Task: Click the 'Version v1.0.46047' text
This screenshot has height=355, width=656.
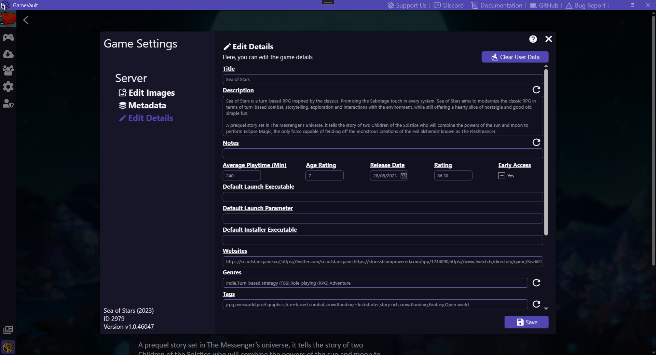Action: click(x=129, y=327)
